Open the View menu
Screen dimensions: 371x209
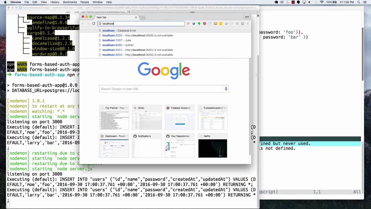44,2
